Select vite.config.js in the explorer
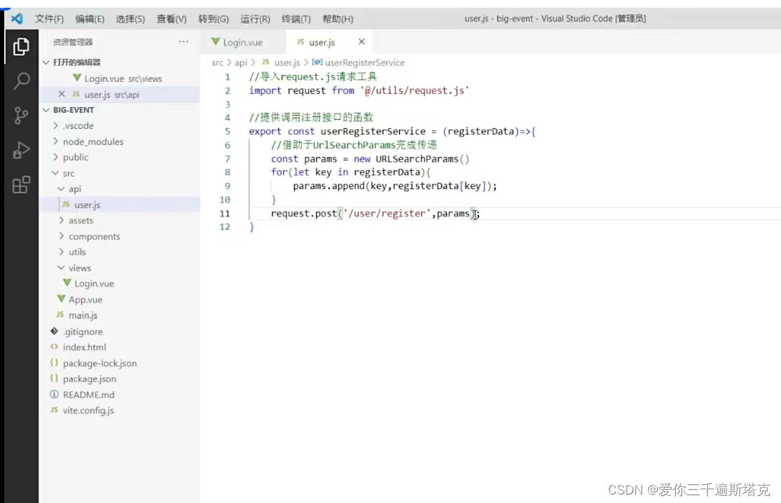This screenshot has width=781, height=503. point(89,411)
